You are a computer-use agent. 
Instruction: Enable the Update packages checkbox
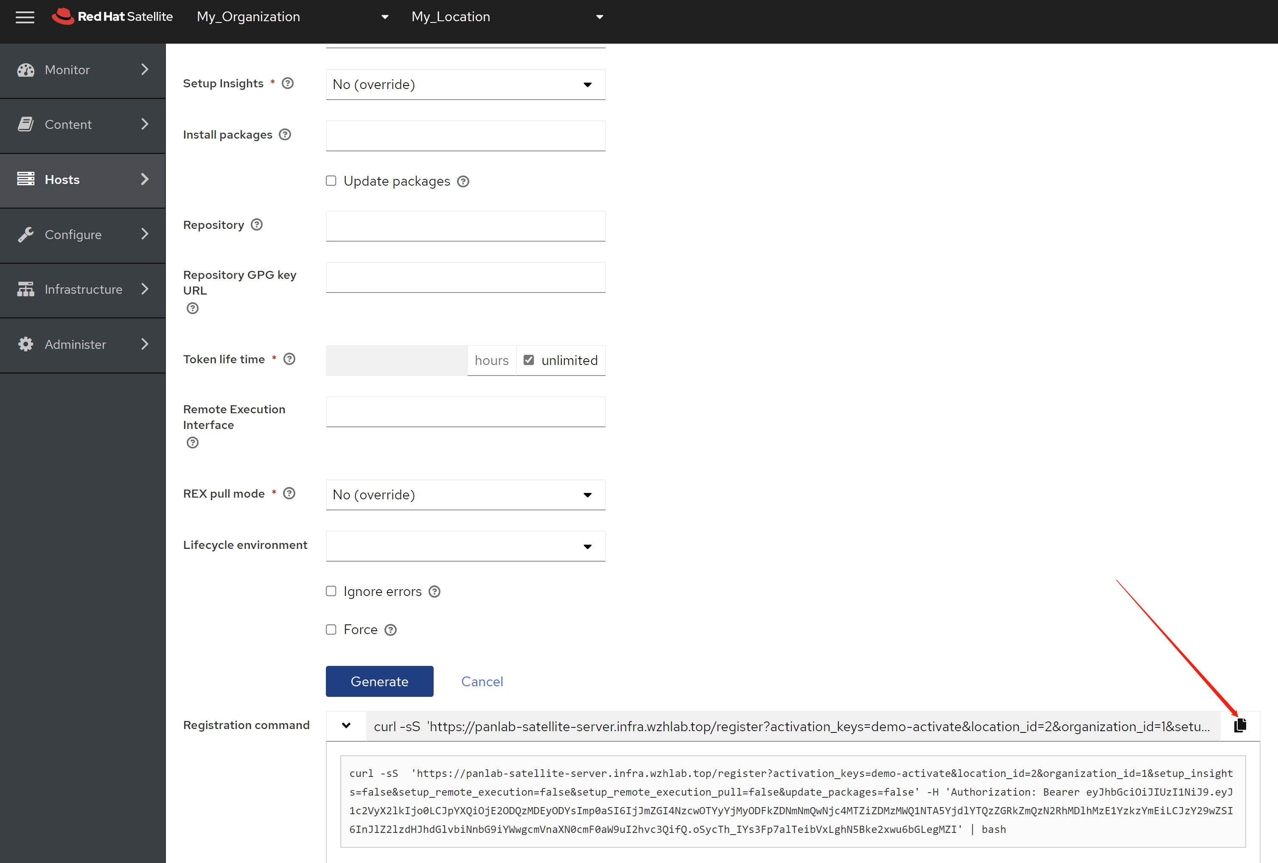coord(331,181)
